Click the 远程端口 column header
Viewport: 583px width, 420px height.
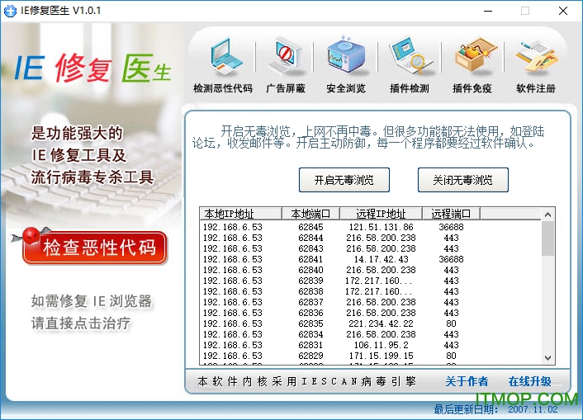pos(450,214)
